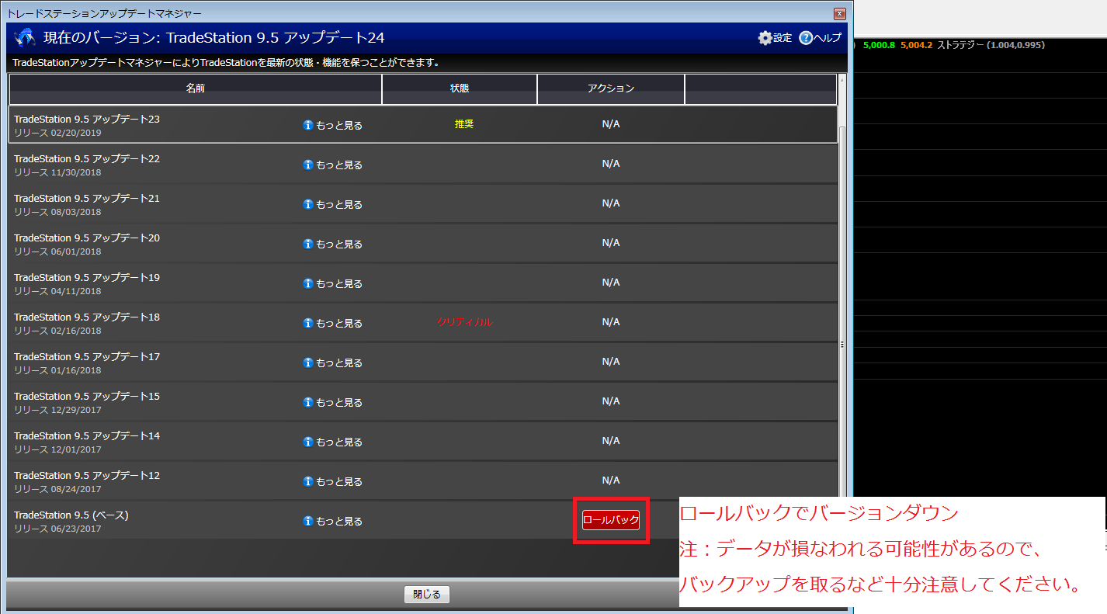Click the 現在のバージョン header title text
This screenshot has height=614, width=1107.
tap(213, 37)
